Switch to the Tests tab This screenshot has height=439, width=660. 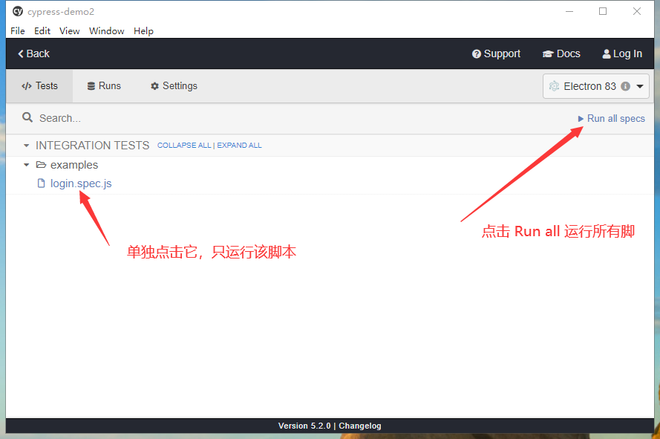[x=39, y=86]
